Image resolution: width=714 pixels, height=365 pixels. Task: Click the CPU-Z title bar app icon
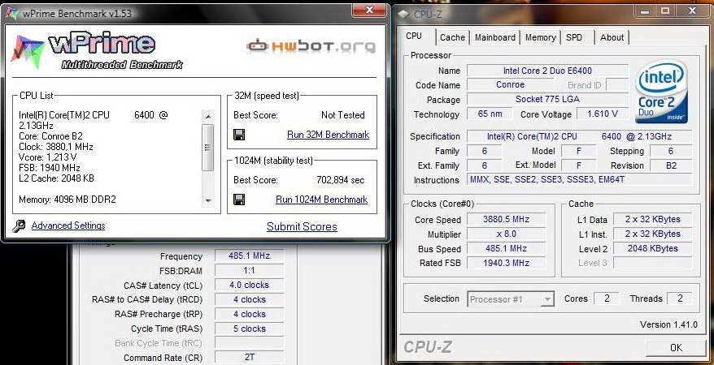[403, 14]
